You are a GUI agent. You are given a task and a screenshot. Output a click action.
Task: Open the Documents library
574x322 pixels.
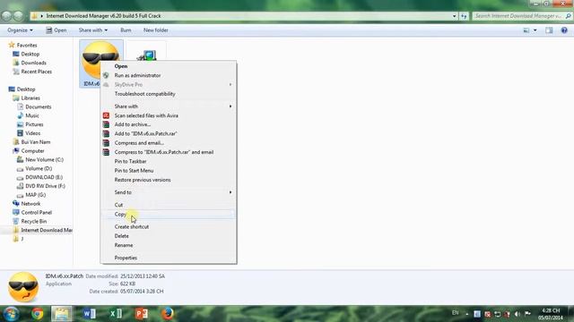[x=38, y=107]
